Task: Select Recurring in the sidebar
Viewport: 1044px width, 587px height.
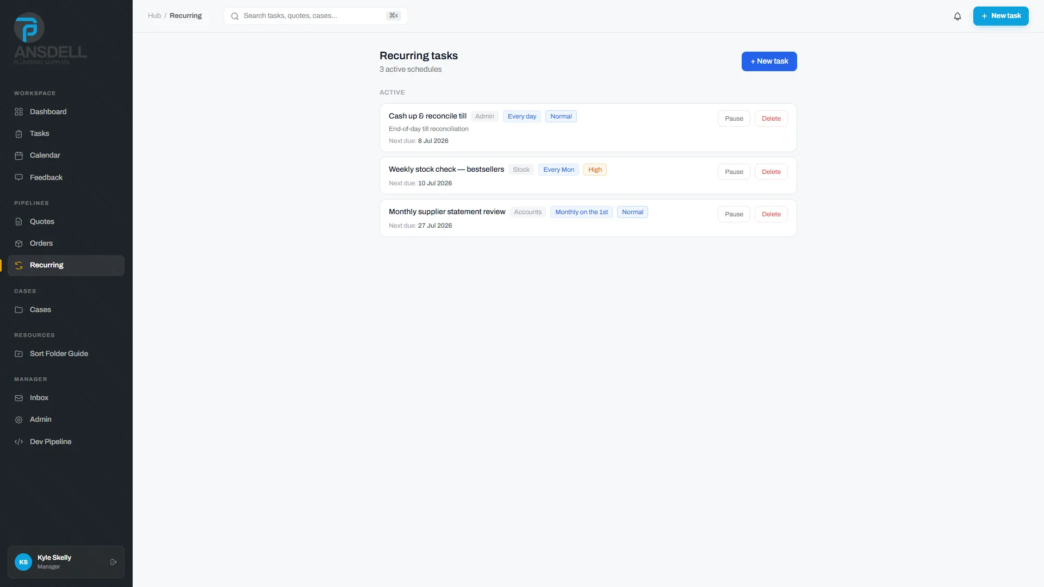Action: pos(66,265)
